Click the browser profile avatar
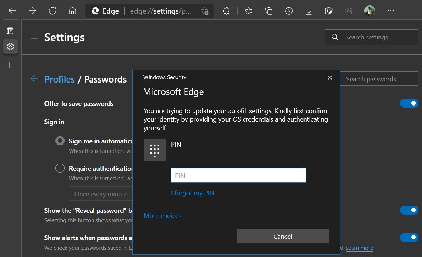 tap(369, 11)
